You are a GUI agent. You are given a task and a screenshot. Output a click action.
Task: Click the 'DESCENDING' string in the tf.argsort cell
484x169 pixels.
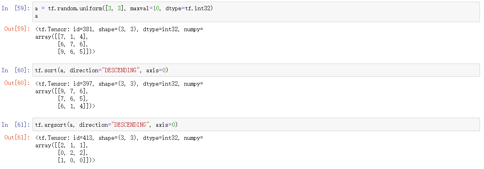click(x=131, y=125)
